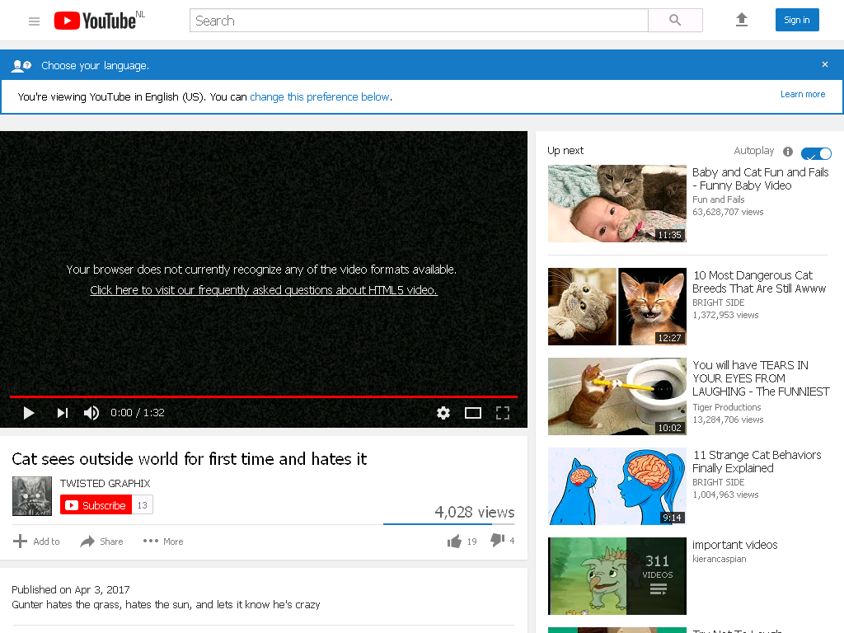Open '10 Most Dangerous Cat Breeds' title
The width and height of the screenshot is (844, 633).
[759, 282]
